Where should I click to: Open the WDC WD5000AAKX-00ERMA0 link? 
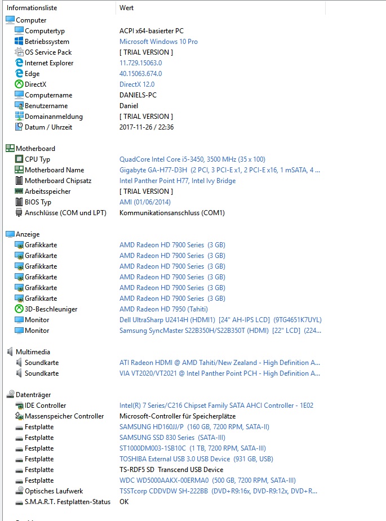[207, 480]
